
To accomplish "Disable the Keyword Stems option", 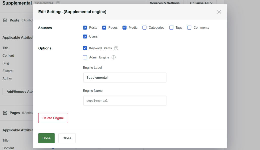I will click(x=85, y=48).
